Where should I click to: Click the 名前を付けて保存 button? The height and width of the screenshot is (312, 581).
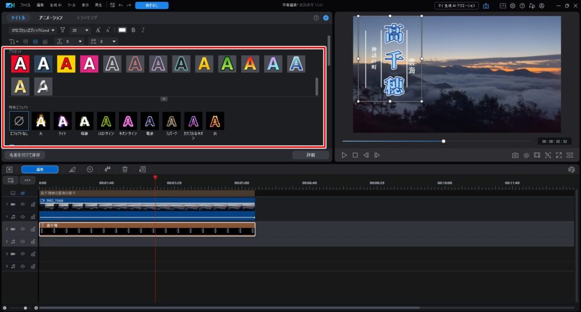point(24,155)
